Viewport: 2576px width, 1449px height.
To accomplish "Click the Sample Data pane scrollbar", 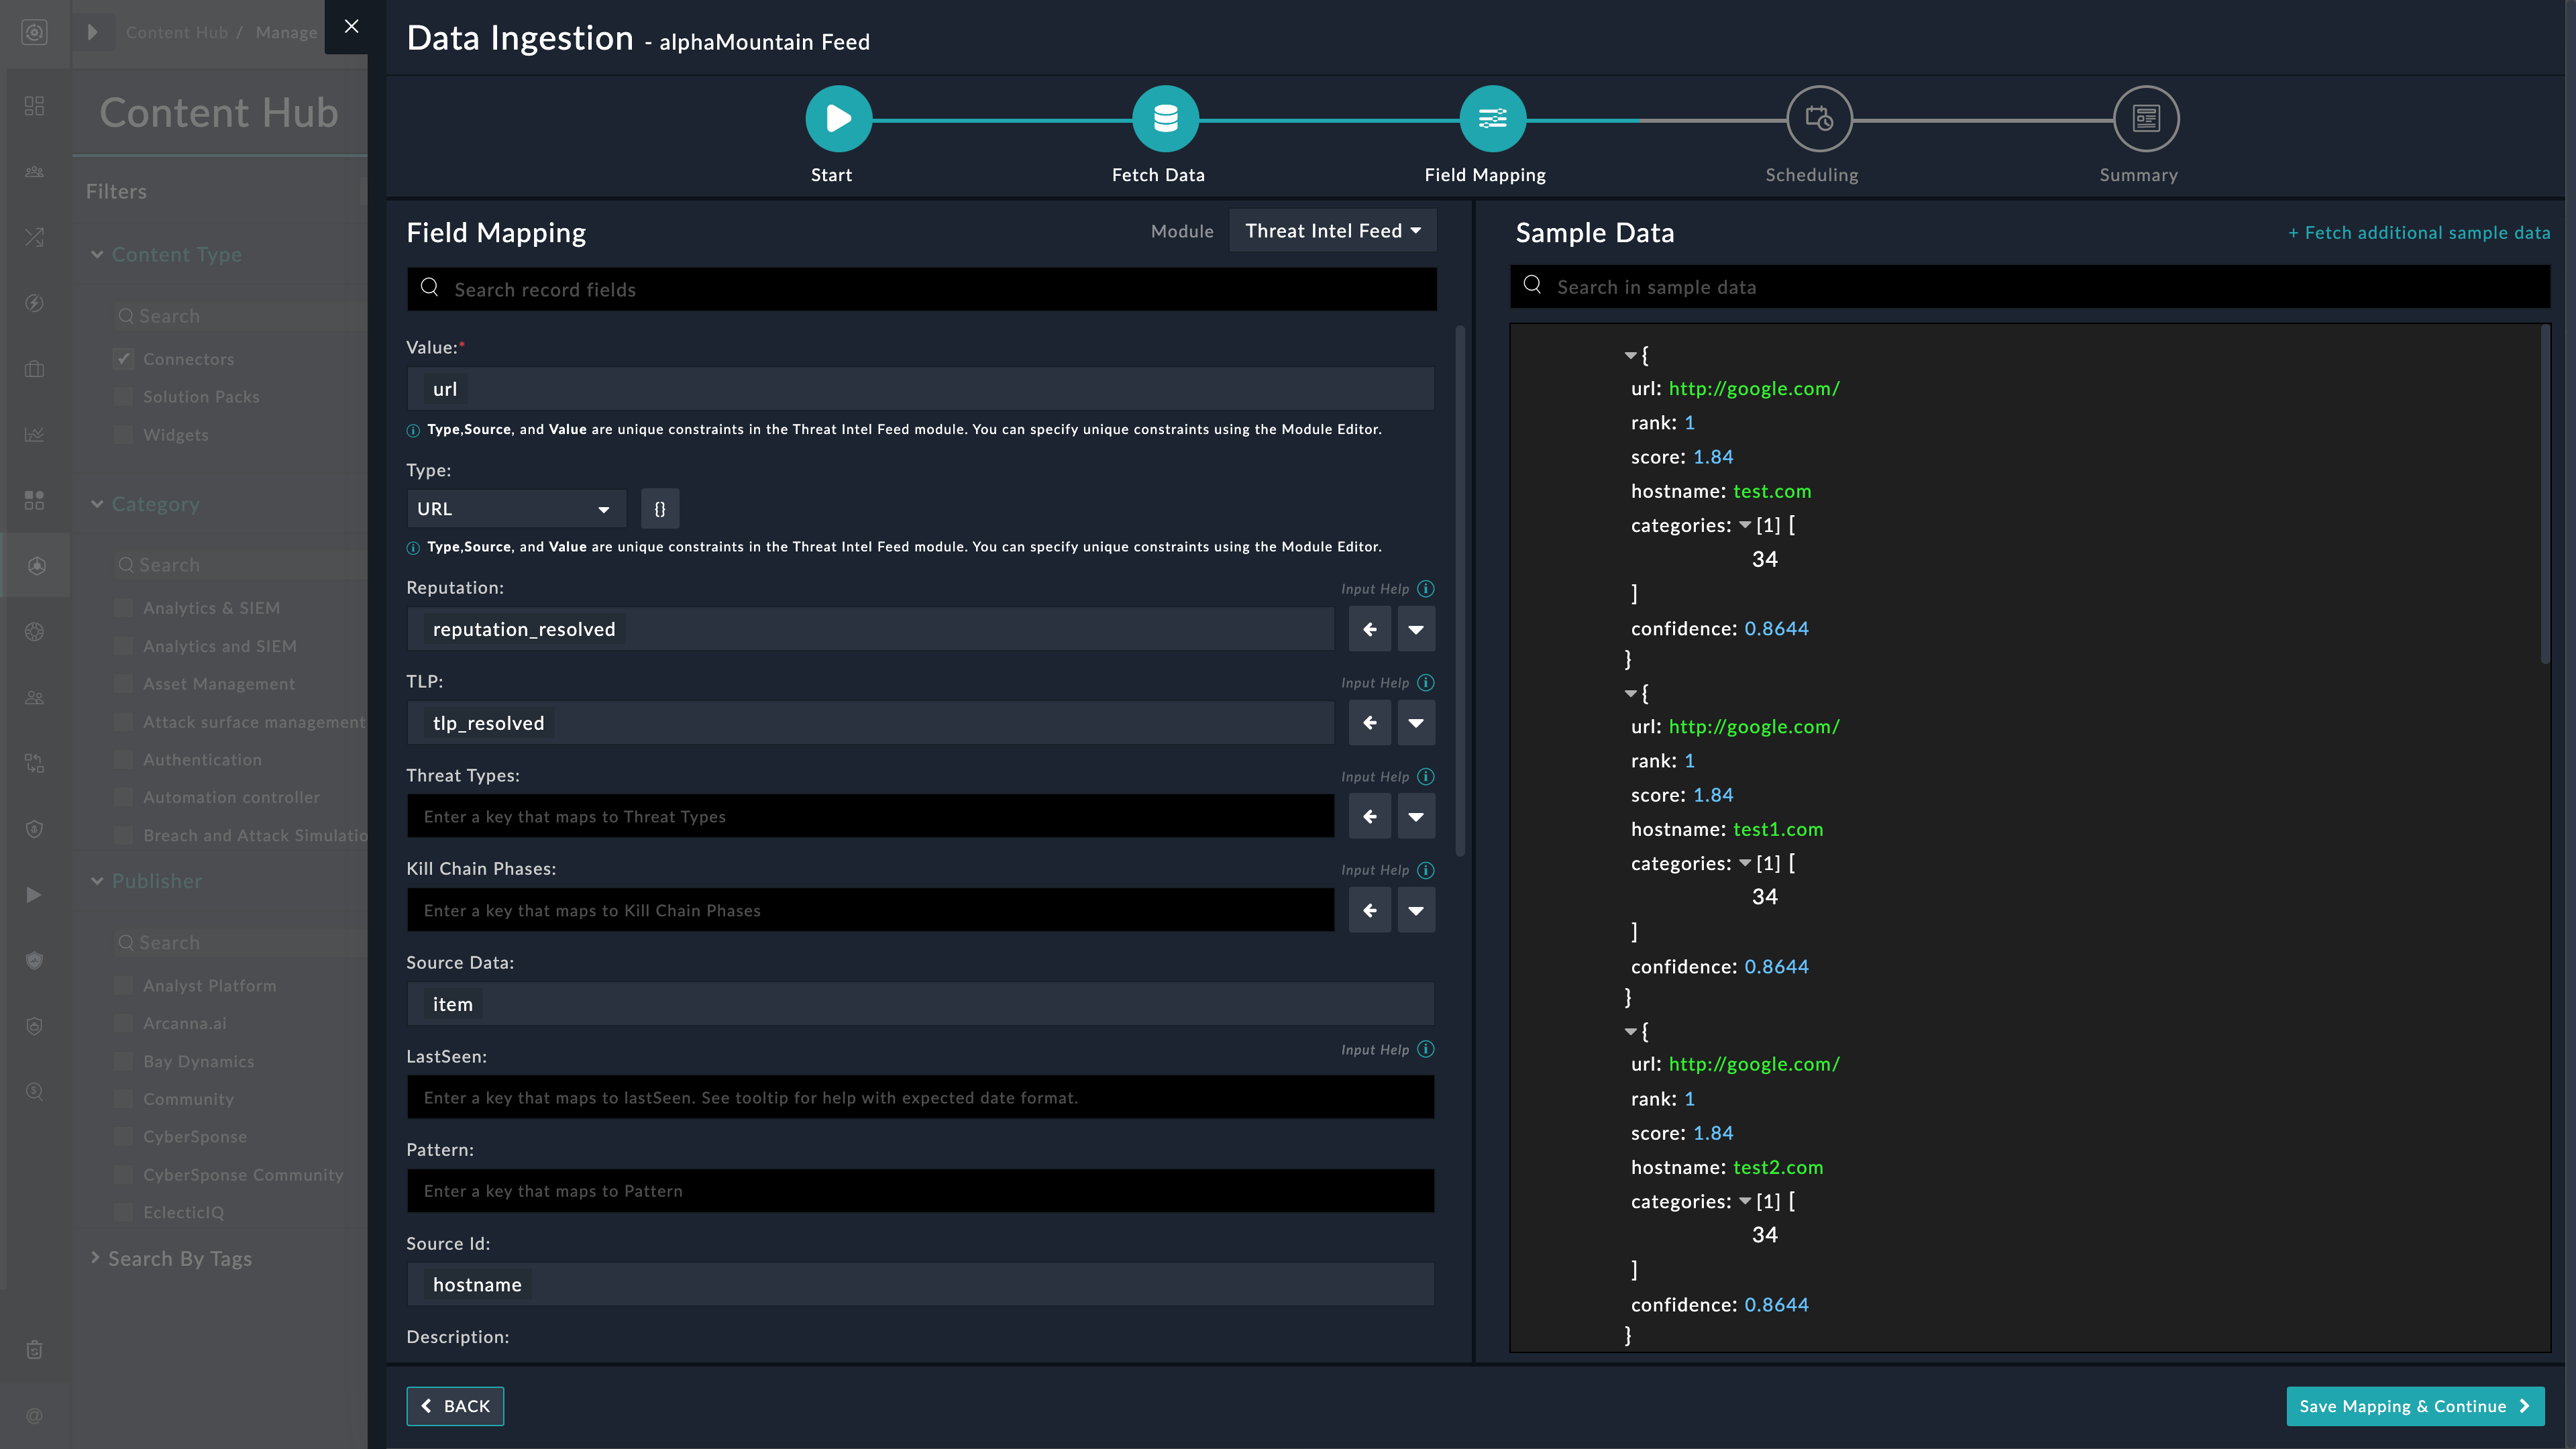I will pos(2545,493).
